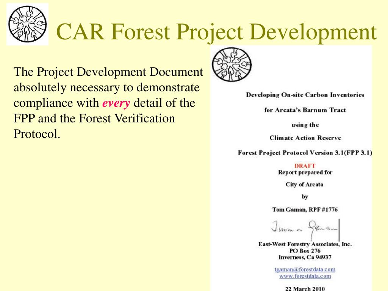Viewport: 388px width, 291px height.
Task: Open the tgaman@forestdata.com email link
Action: click(x=305, y=269)
